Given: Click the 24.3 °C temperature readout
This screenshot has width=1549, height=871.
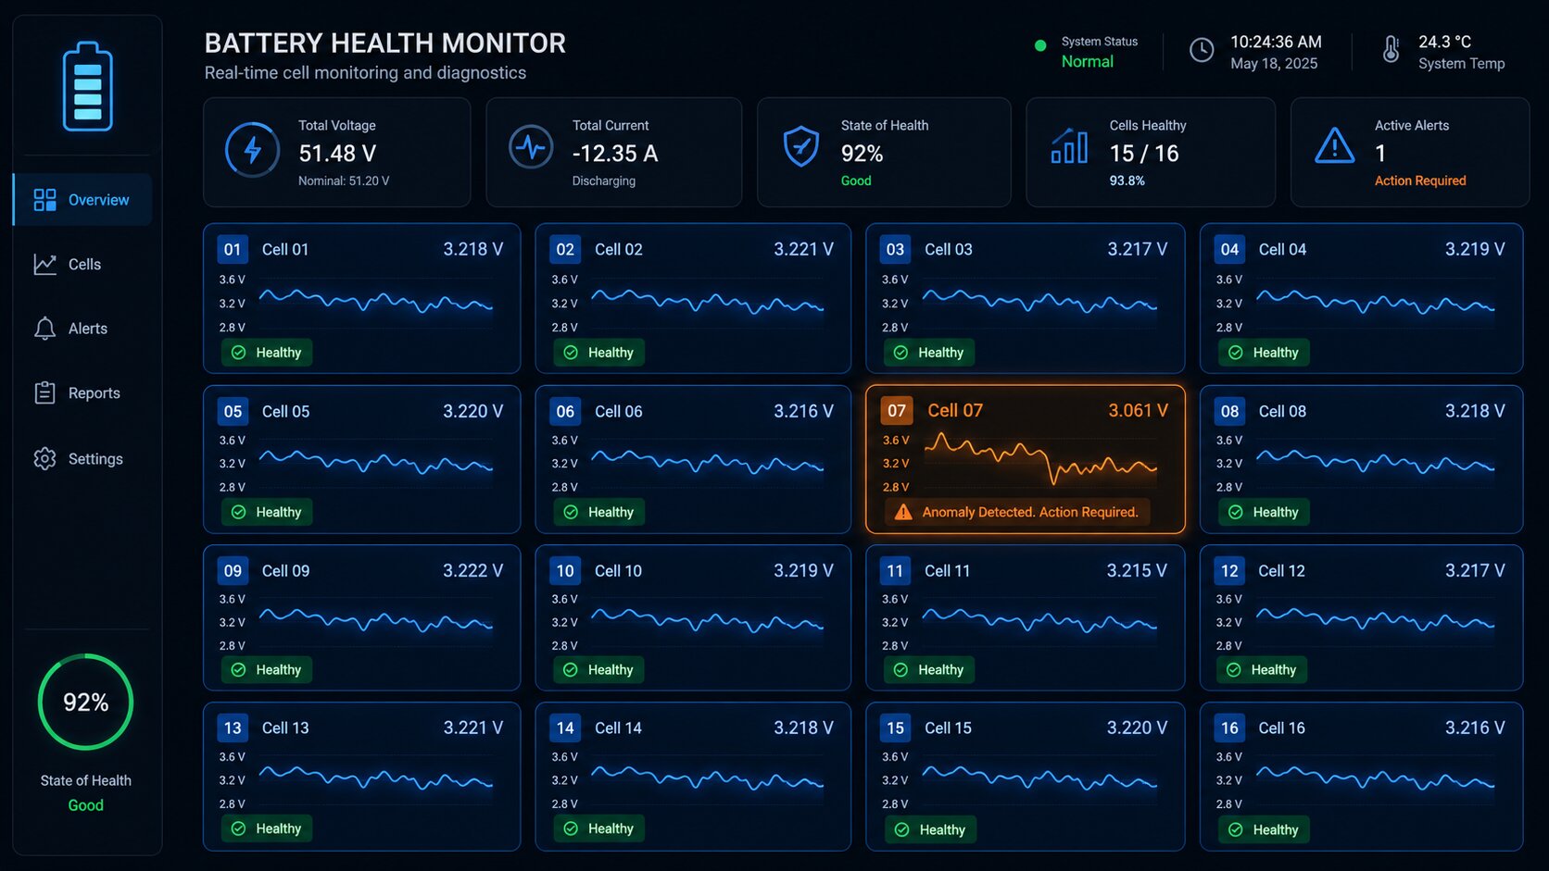Looking at the screenshot, I should tap(1444, 42).
